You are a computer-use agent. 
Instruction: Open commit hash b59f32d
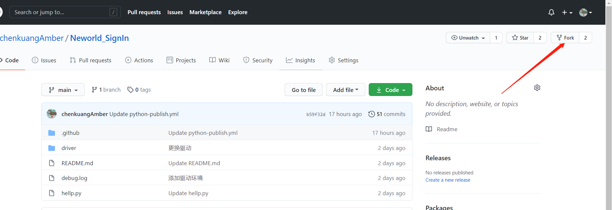pos(316,114)
